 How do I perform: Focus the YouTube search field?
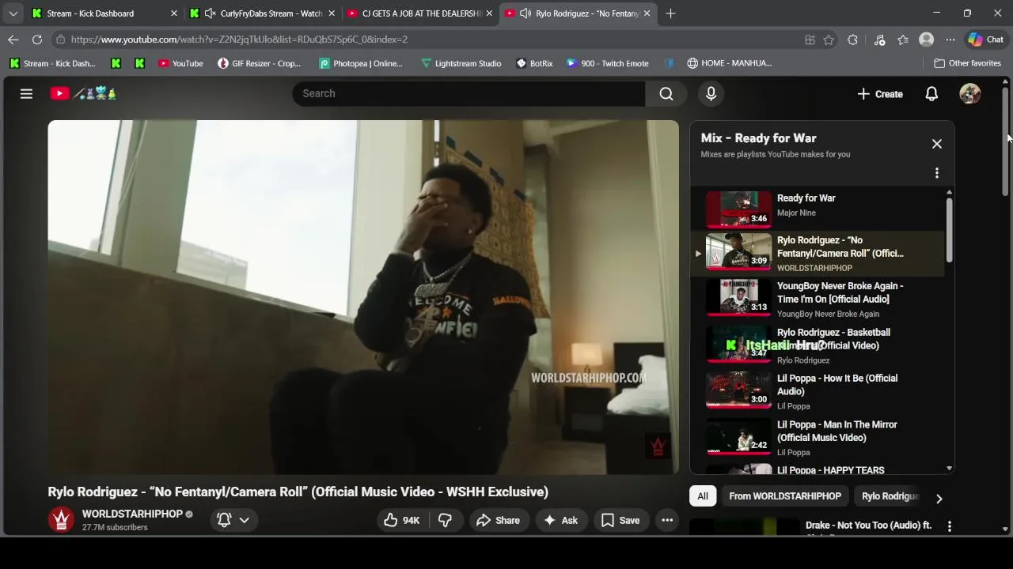click(x=469, y=93)
